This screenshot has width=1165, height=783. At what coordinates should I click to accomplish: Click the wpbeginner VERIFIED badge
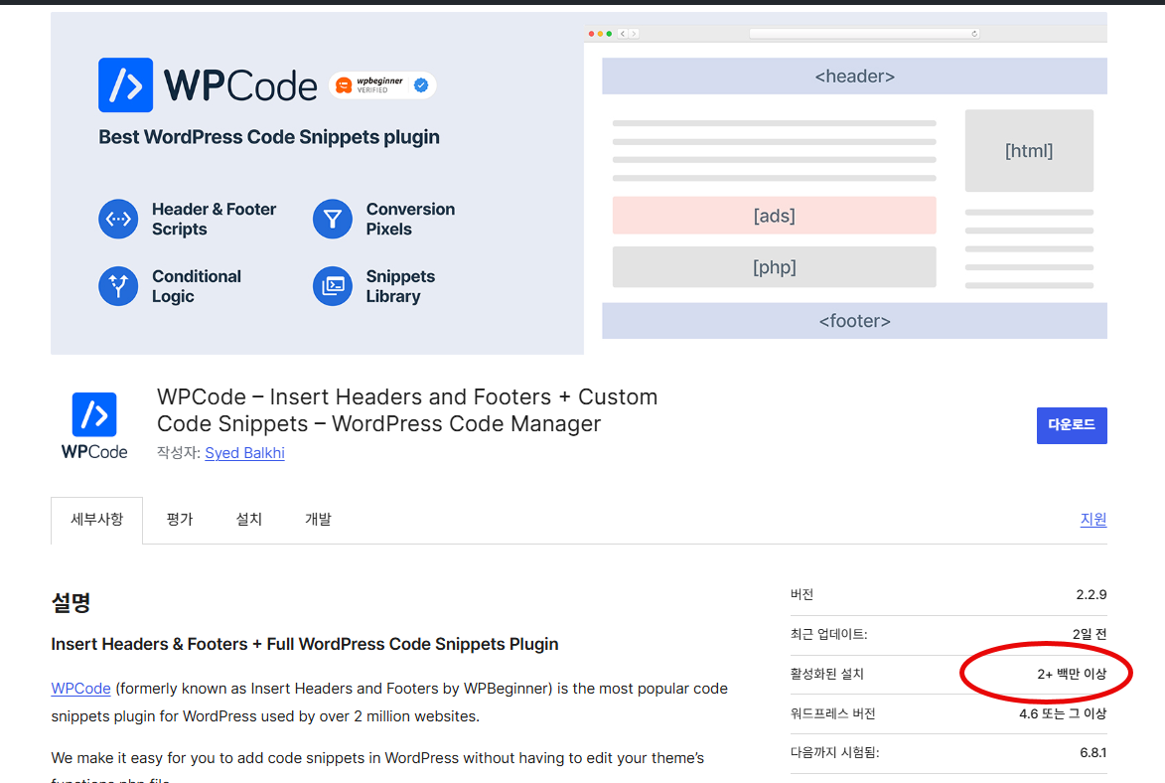point(382,85)
